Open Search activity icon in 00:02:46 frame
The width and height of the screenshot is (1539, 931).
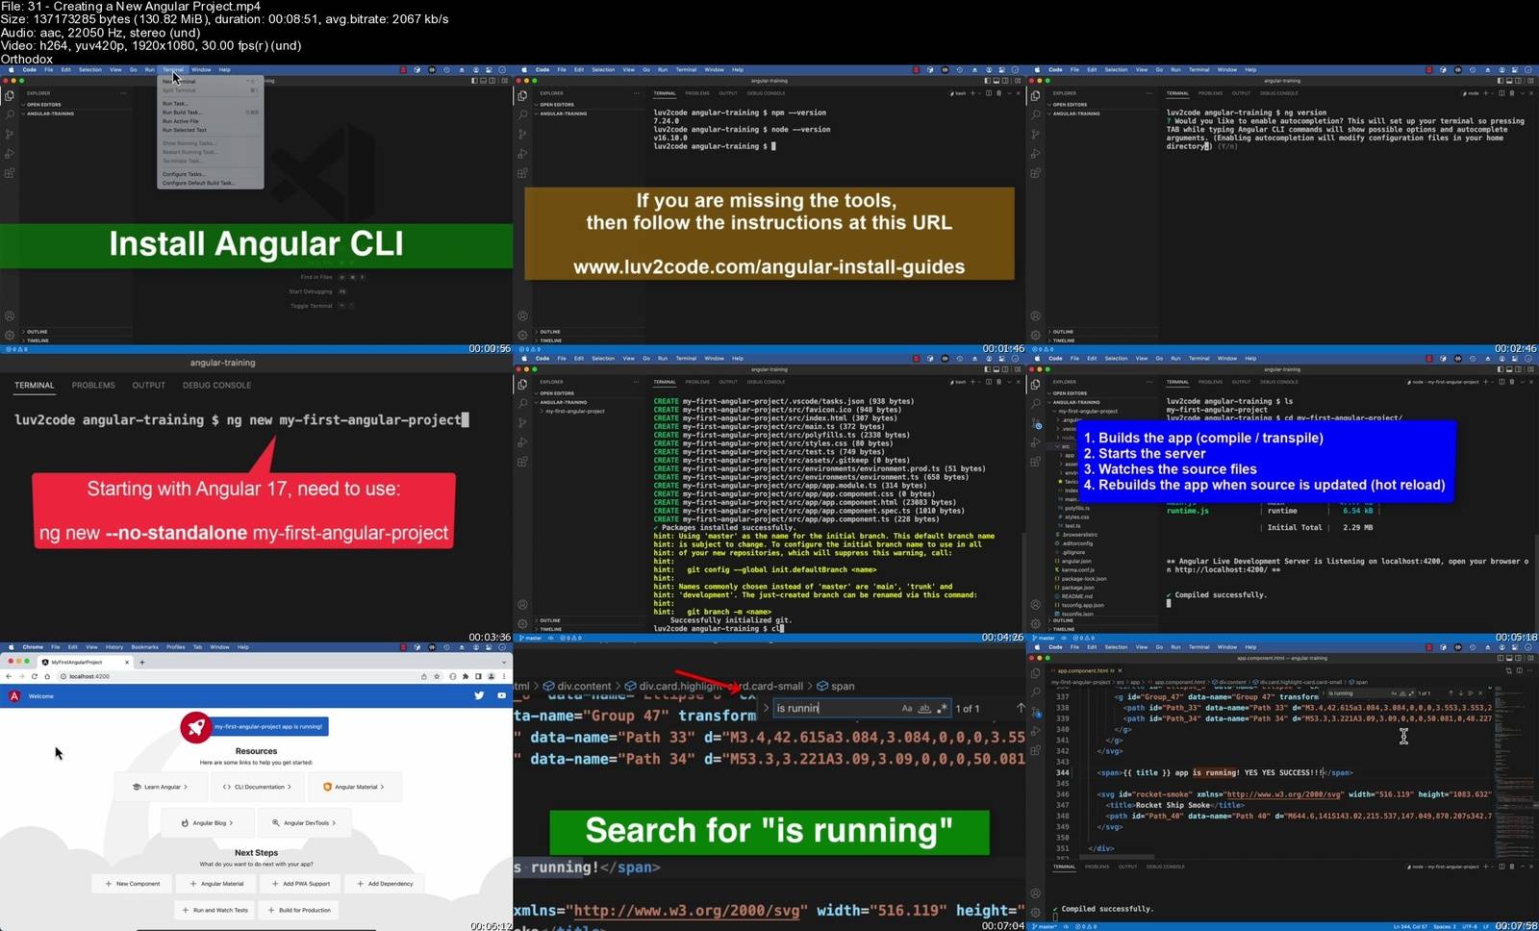(1036, 115)
